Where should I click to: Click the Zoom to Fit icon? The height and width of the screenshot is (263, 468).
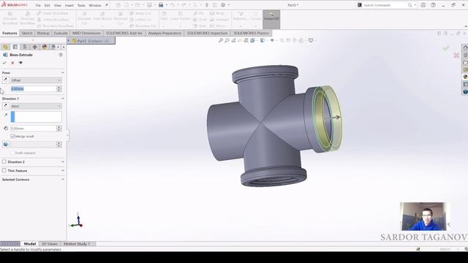click(221, 40)
